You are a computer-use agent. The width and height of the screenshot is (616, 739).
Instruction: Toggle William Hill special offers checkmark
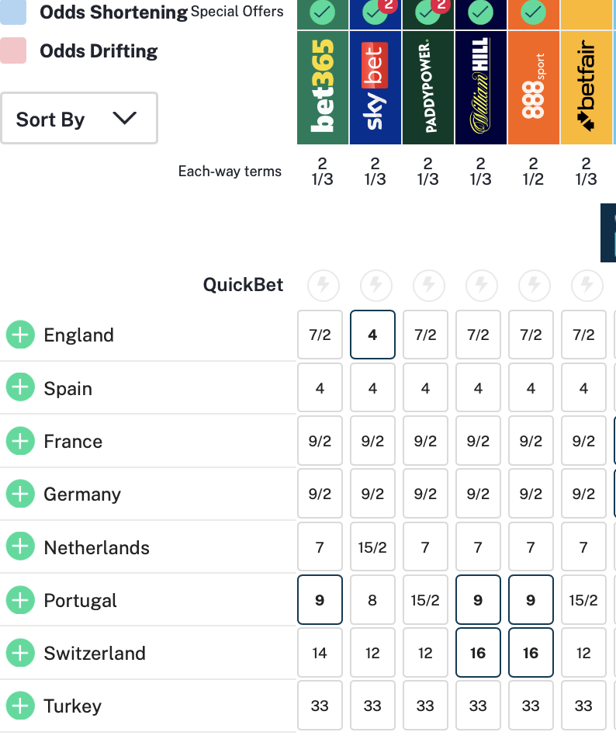pyautogui.click(x=481, y=12)
